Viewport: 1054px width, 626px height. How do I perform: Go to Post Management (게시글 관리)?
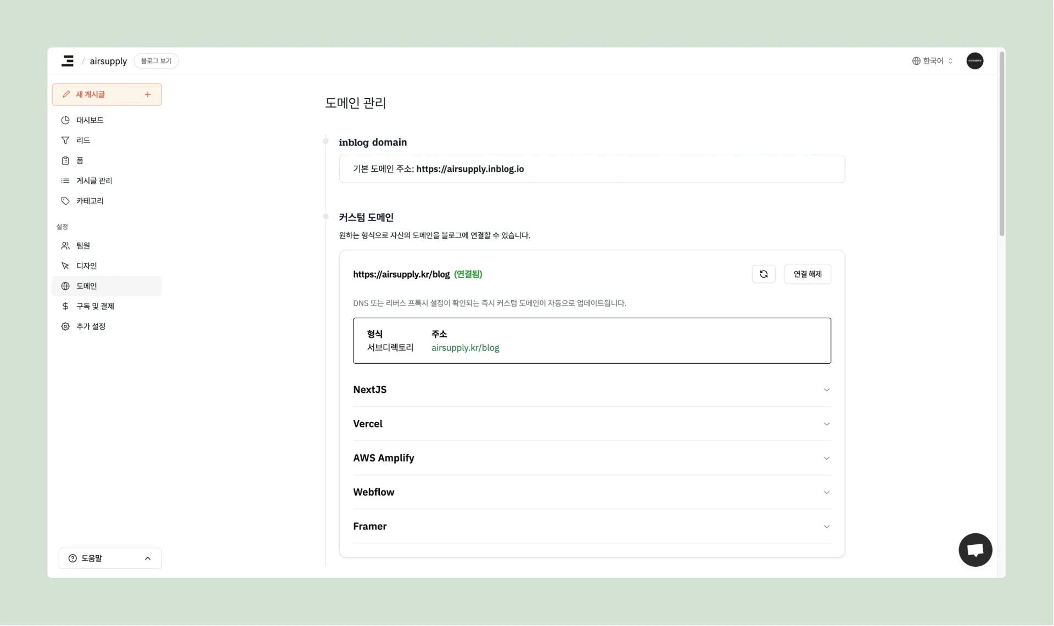[x=94, y=181]
